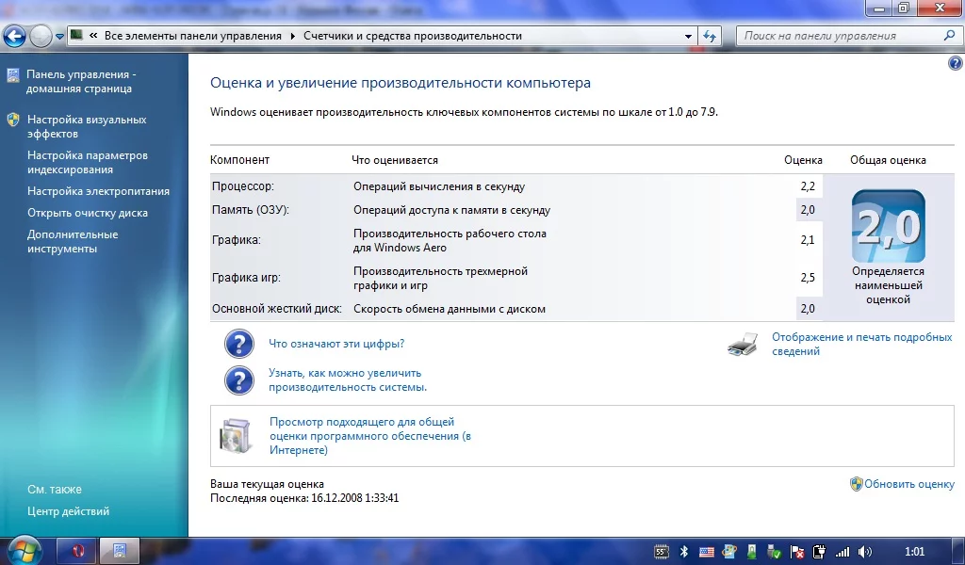
Task: Select 'Счетчики и средства производительности' breadcrumb
Action: point(413,36)
